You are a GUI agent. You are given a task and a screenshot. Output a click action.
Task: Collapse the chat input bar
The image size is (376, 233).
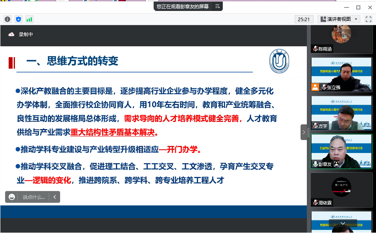click(x=55, y=197)
